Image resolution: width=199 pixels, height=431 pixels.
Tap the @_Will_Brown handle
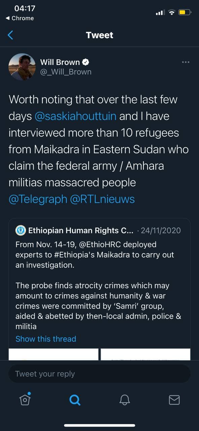[66, 72]
